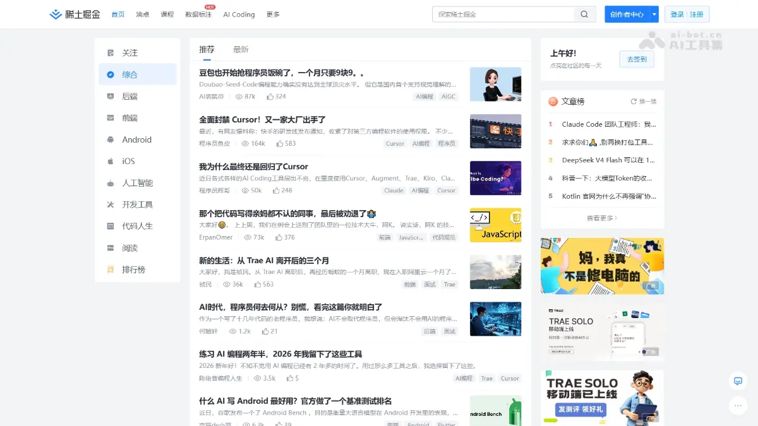Click the Claude tag

394,190
